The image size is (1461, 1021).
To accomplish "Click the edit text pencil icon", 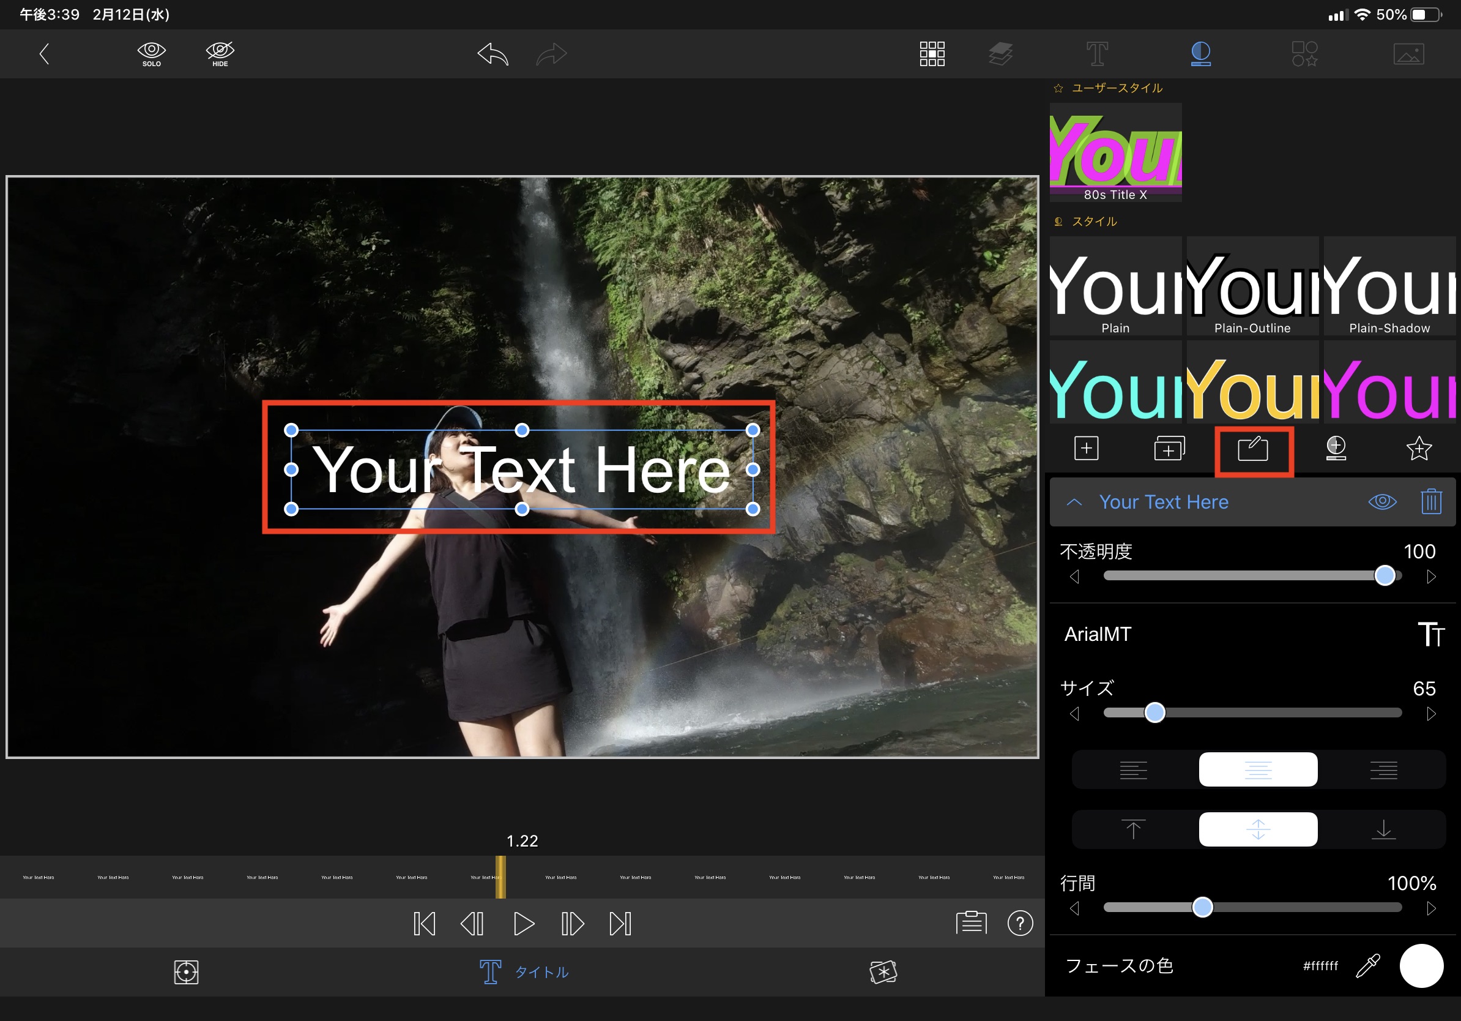I will [x=1253, y=449].
